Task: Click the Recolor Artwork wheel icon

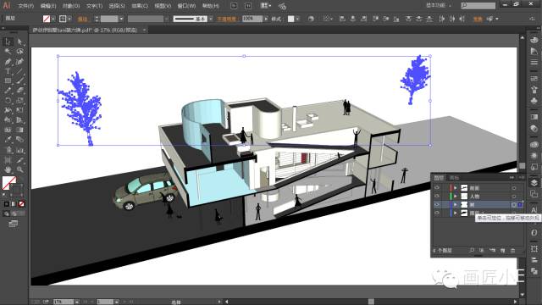Action: click(311, 19)
